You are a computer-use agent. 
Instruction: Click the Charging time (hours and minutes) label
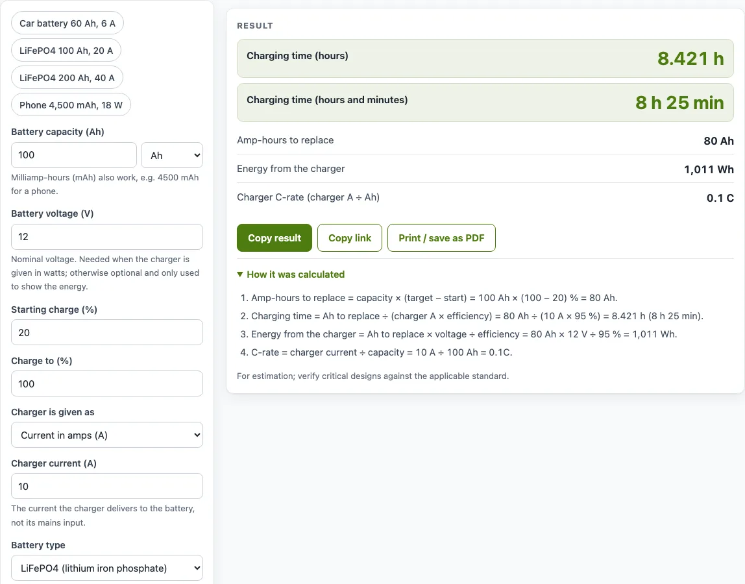pyautogui.click(x=327, y=100)
